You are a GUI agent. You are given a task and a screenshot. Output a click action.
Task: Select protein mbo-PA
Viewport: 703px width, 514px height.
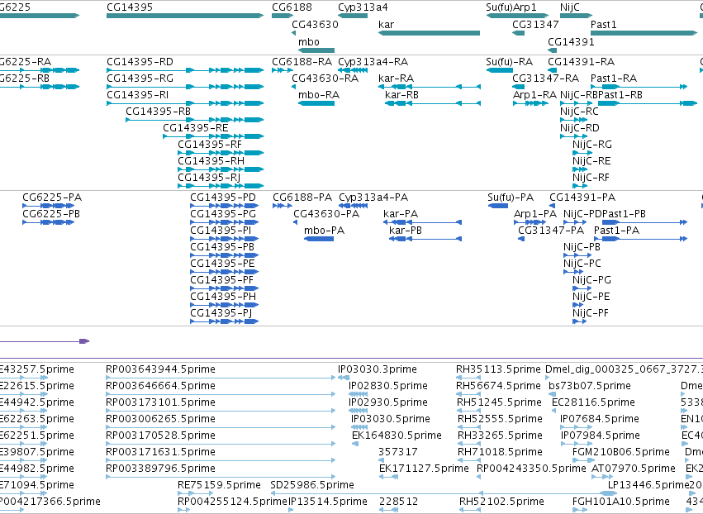[319, 239]
